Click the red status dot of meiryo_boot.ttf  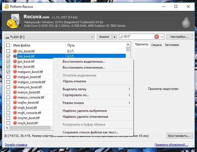pyautogui.click(x=15, y=92)
